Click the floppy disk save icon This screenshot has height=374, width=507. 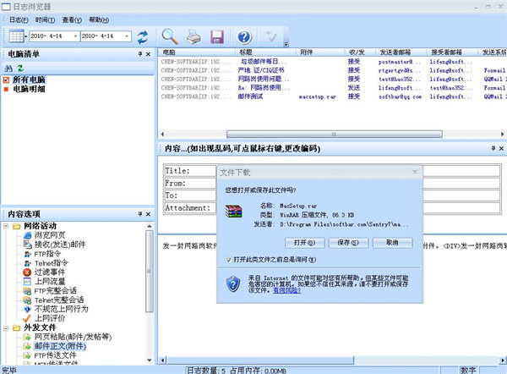[x=217, y=36]
